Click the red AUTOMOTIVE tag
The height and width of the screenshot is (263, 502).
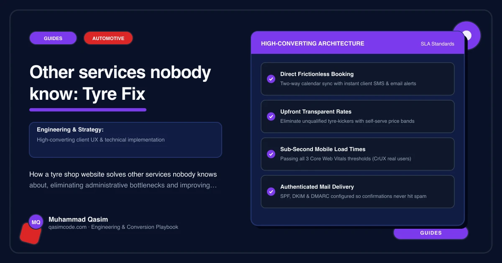click(108, 38)
